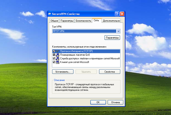Click the Удалить button
The image size is (171, 115).
pyautogui.click(x=86, y=72)
